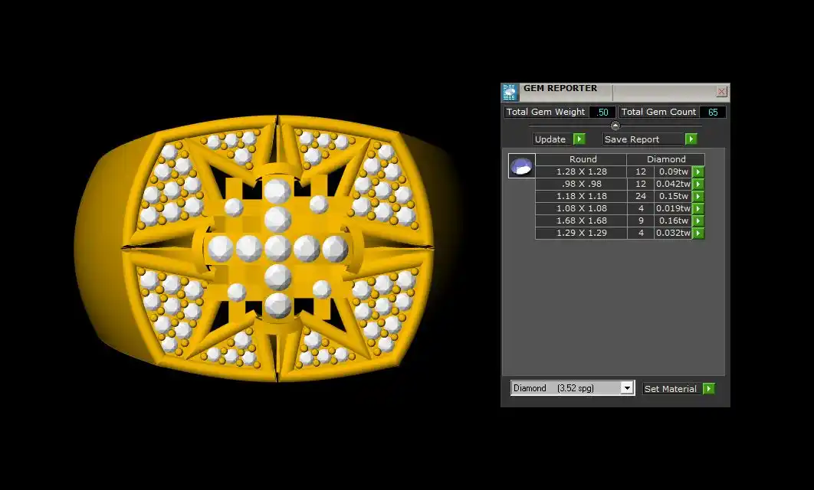Close the Gem Reporter panel

721,92
